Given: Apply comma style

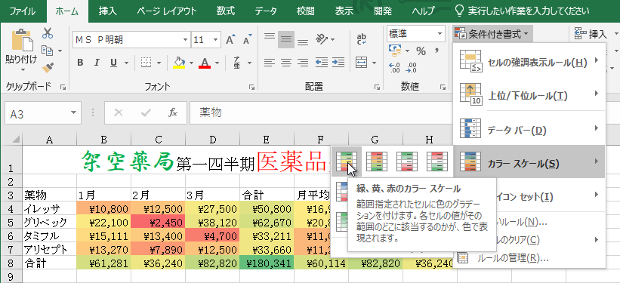Looking at the screenshot, I should (x=437, y=51).
